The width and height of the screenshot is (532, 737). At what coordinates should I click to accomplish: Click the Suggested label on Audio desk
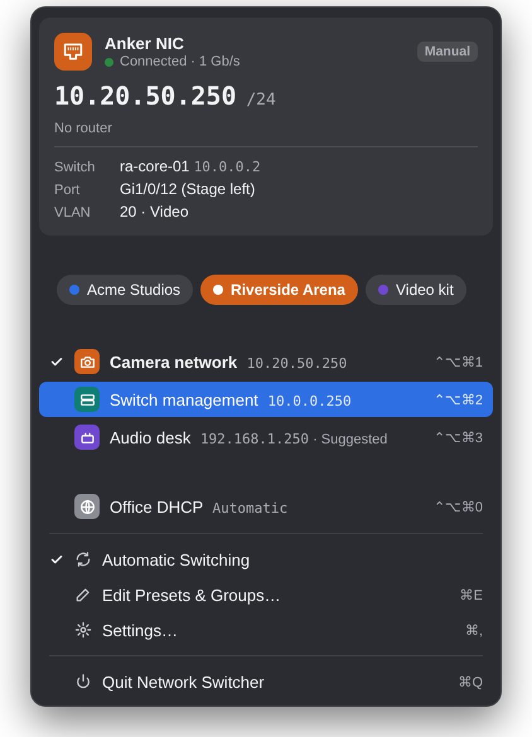click(354, 439)
